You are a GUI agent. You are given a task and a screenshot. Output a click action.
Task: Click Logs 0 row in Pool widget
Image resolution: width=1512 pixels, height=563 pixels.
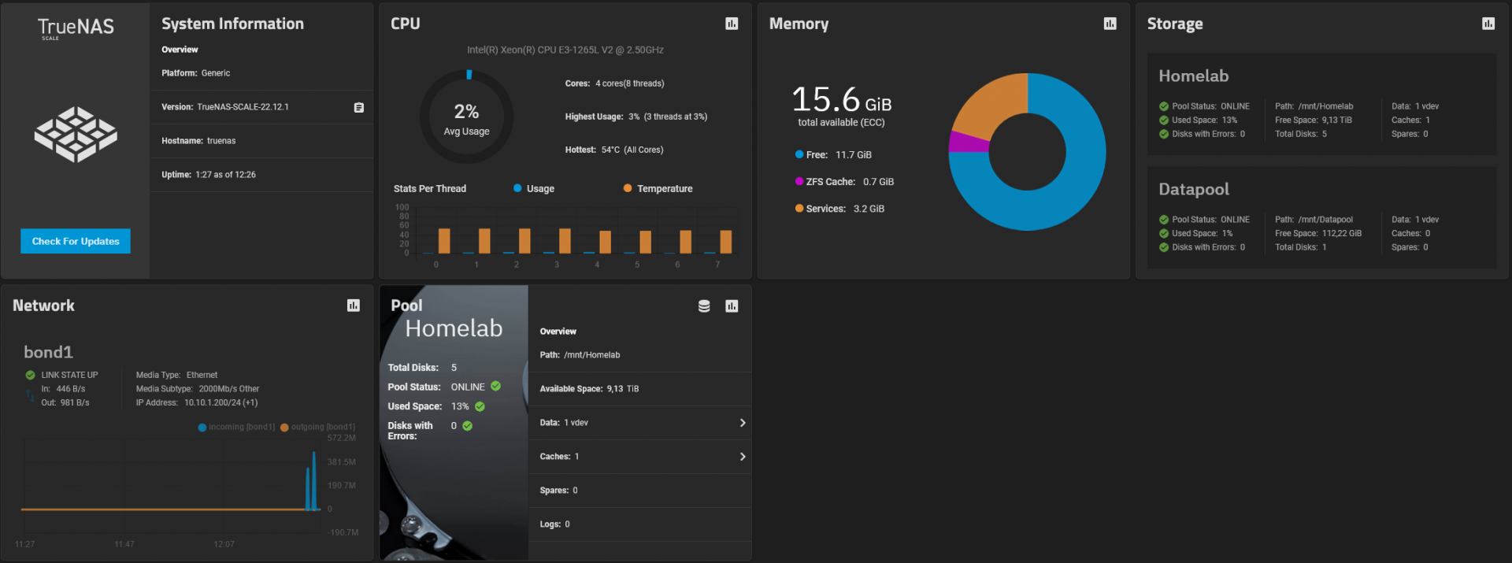coord(639,524)
